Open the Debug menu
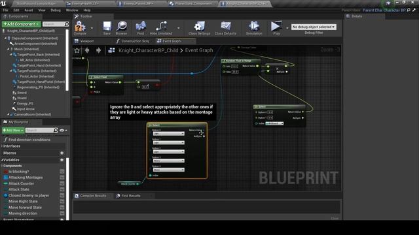The width and height of the screenshot is (419, 235). tap(56, 10)
